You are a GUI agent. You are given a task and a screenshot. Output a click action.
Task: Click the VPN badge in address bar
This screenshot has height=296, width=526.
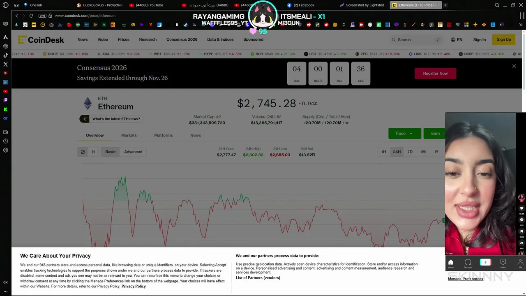(x=42, y=16)
